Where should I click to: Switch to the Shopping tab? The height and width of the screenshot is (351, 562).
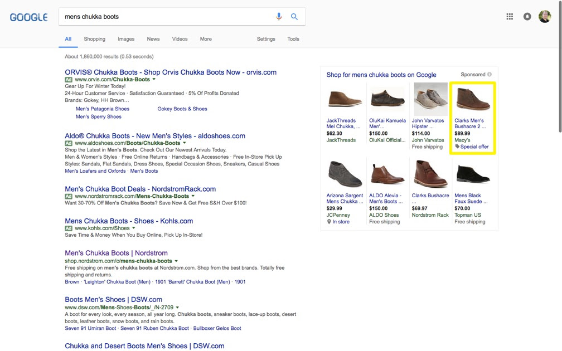point(95,39)
